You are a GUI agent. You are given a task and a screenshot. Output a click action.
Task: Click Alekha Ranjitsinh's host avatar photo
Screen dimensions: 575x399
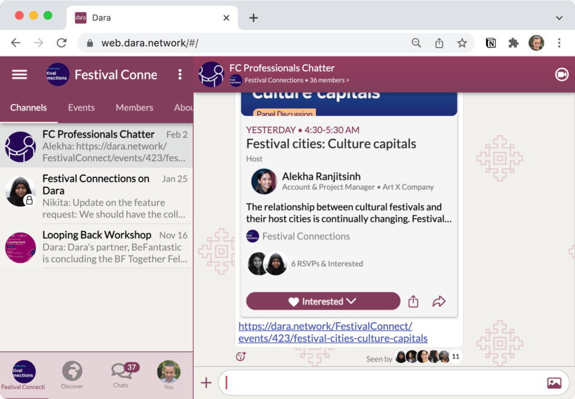tap(264, 181)
